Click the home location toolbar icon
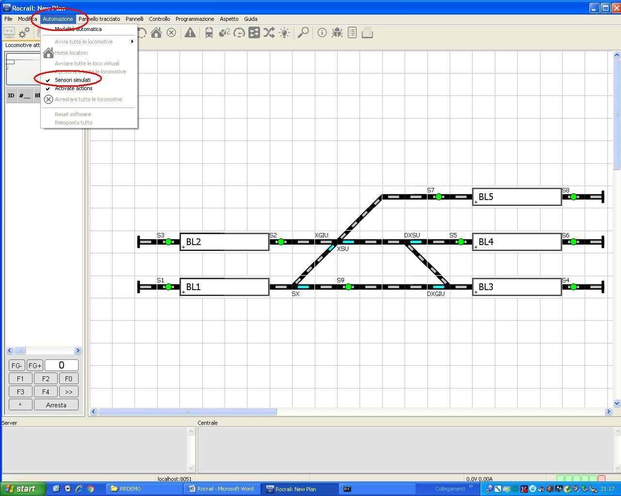Image resolution: width=621 pixels, height=496 pixels. [x=156, y=32]
